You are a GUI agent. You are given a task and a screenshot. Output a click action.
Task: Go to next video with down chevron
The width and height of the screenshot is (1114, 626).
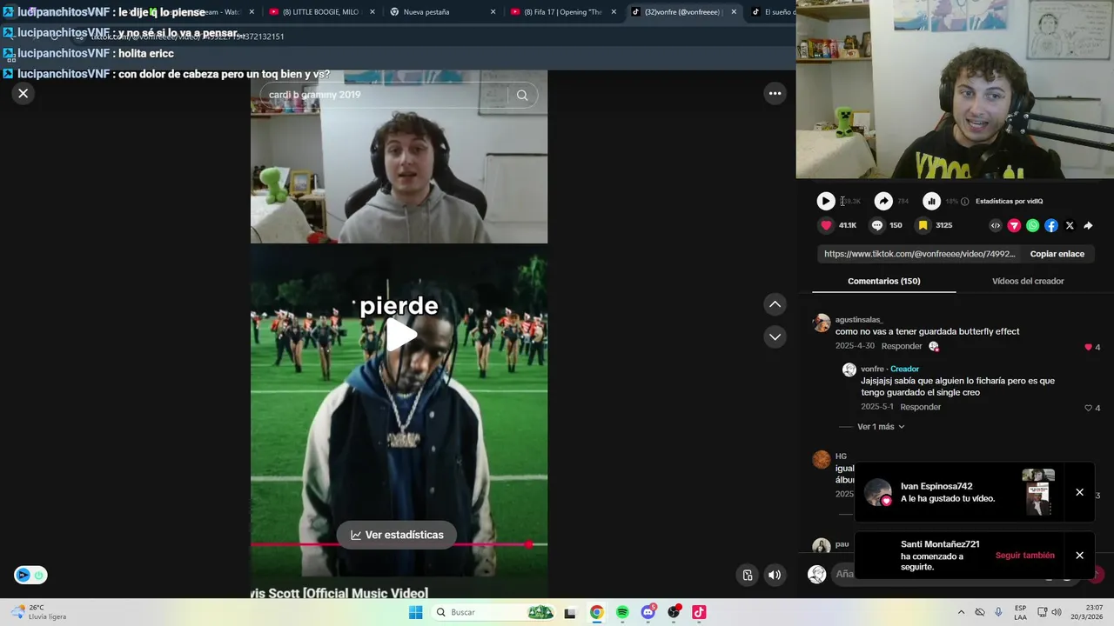(775, 336)
